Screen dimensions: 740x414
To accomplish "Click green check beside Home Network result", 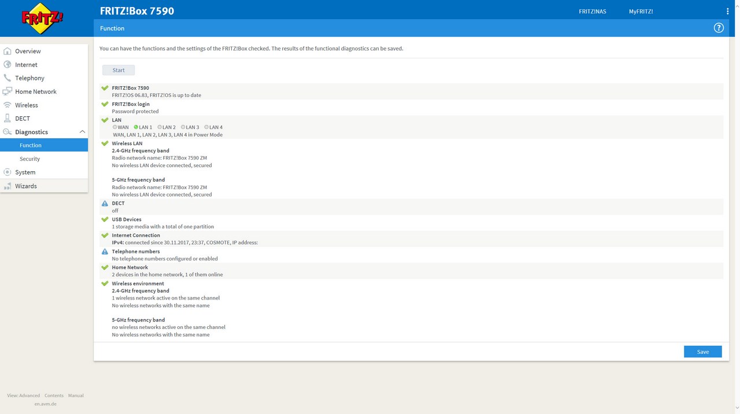I will point(105,268).
